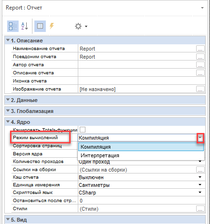Open ellipsis editor for Изображение отчета

pos(200,89)
